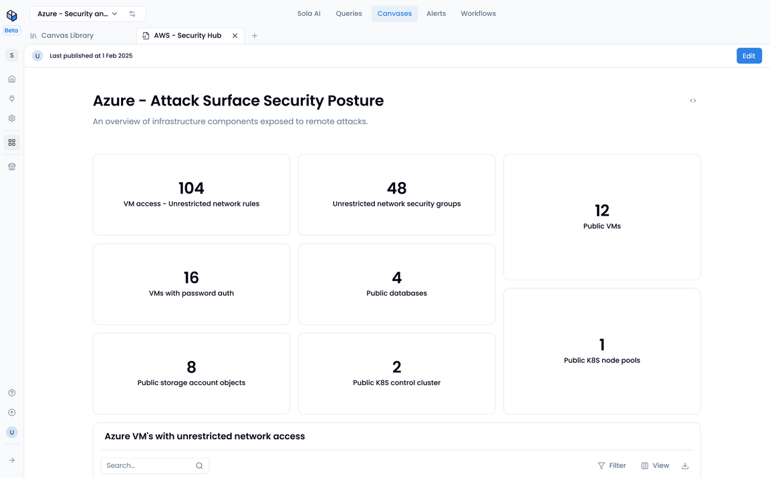Open the Alerts tab
Viewport: 770px width, 478px height.
tap(436, 14)
